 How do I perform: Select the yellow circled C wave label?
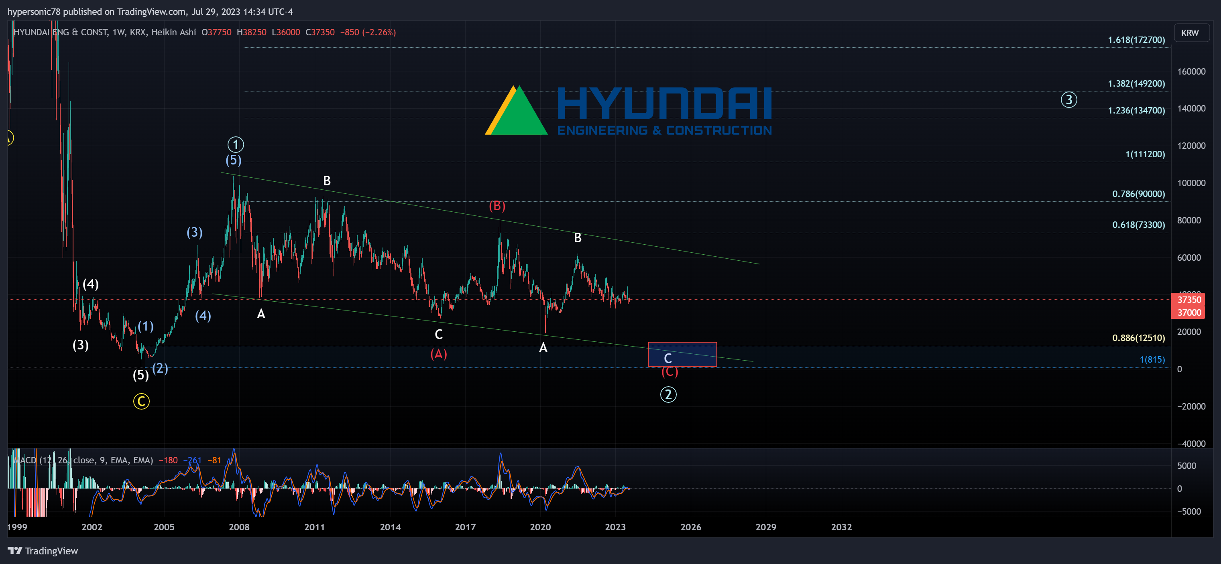[x=141, y=402]
